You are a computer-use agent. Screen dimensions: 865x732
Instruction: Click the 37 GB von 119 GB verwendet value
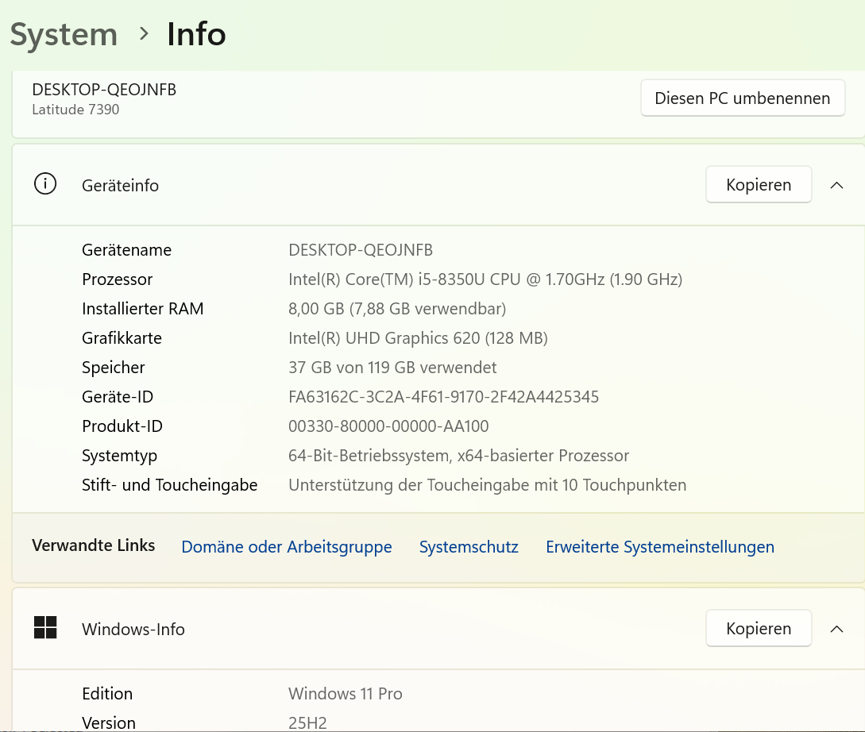(x=392, y=368)
